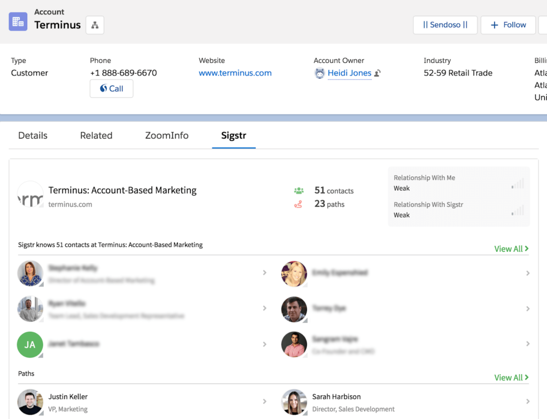547x419 pixels.
Task: Click the Customer type value
Action: click(30, 73)
